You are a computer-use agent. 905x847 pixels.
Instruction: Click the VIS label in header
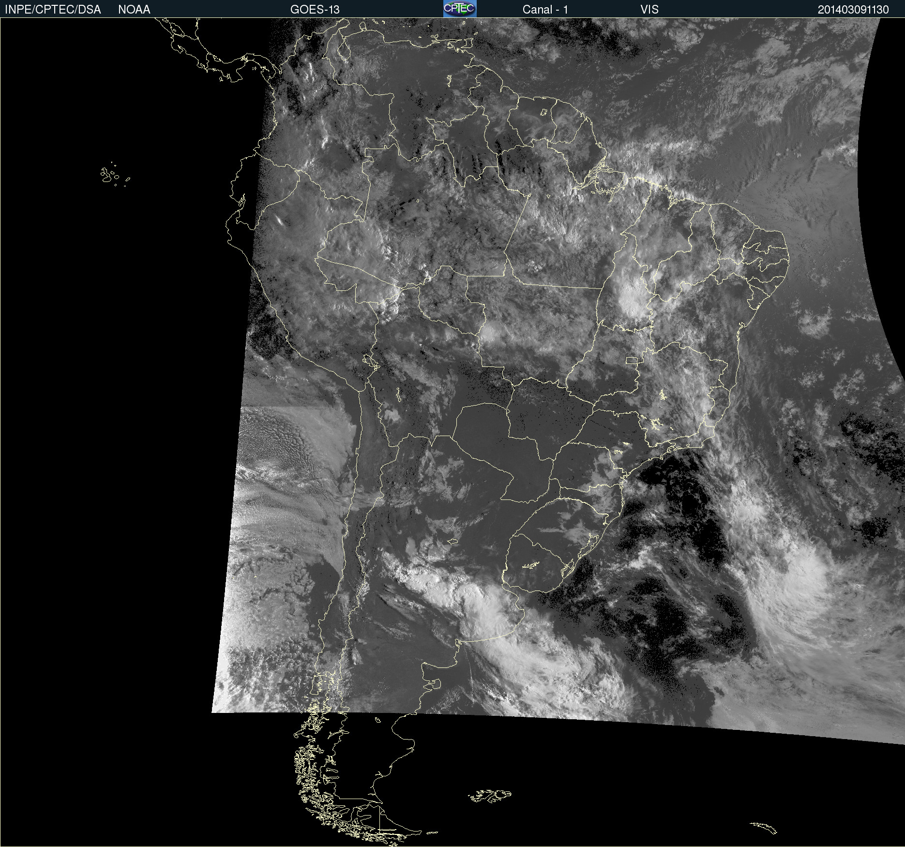pos(649,10)
